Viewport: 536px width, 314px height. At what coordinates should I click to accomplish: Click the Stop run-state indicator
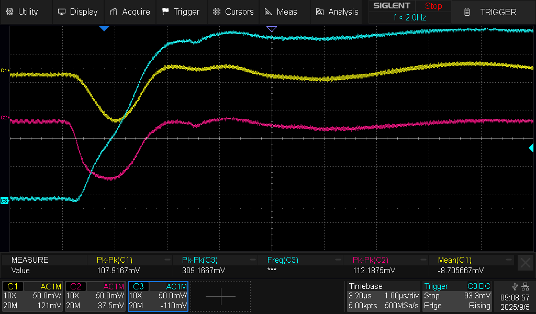(x=433, y=6)
